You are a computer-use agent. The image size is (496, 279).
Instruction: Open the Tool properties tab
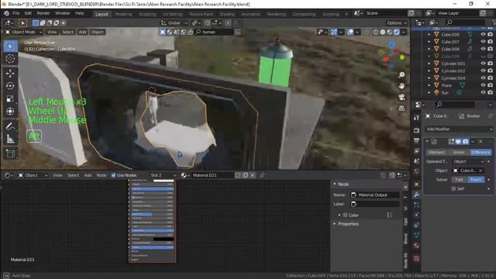pos(416,118)
